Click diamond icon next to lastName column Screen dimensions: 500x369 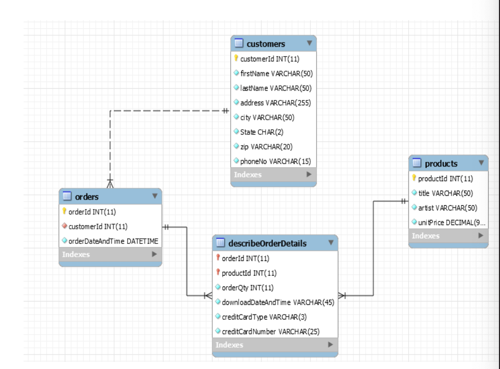236,87
